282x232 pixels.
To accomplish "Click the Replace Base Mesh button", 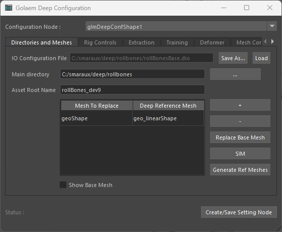I will [240, 137].
